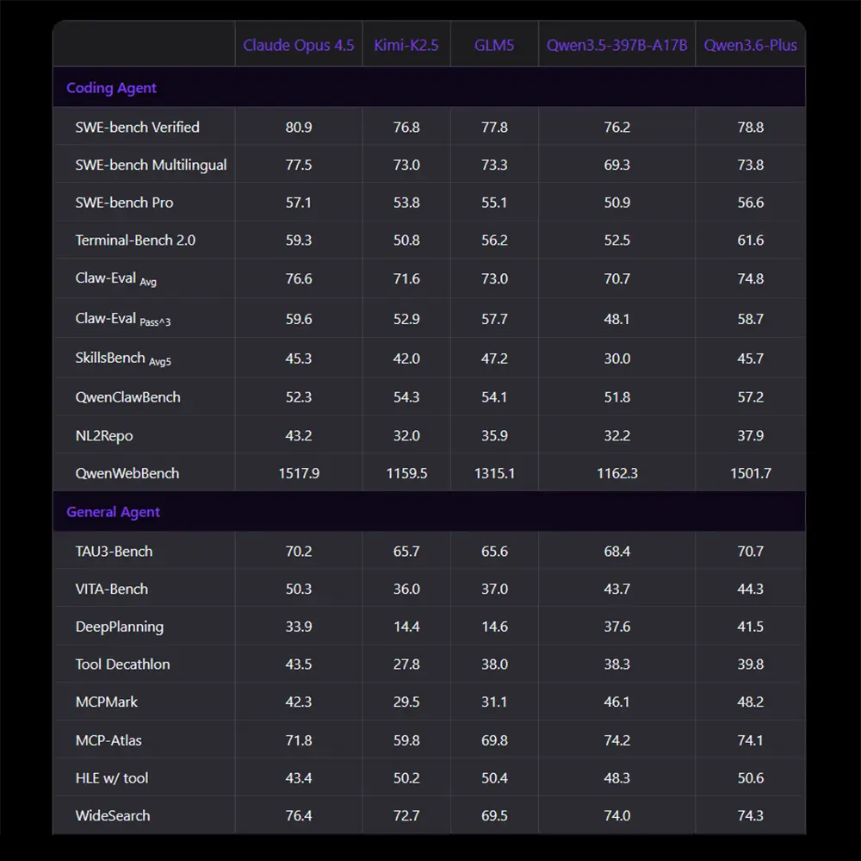Viewport: 861px width, 861px height.
Task: Select the QwenClawBench row label
Action: 127,397
